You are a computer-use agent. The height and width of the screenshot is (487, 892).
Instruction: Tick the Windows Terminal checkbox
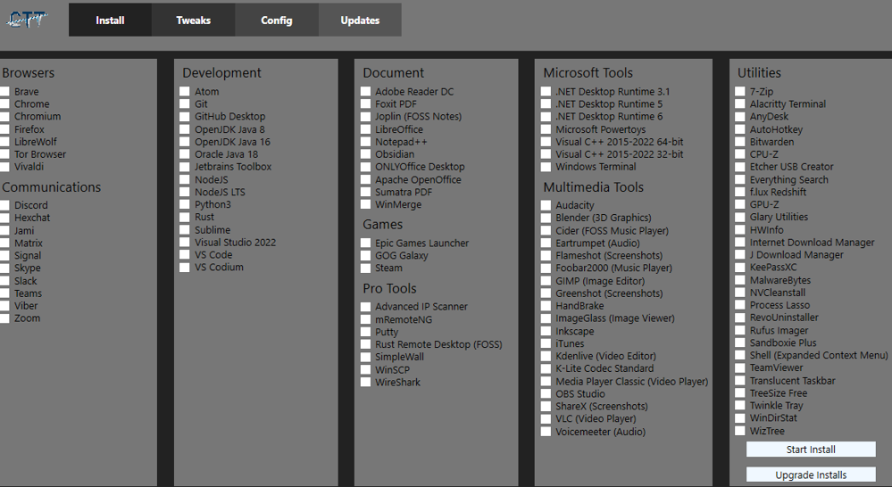tap(546, 167)
